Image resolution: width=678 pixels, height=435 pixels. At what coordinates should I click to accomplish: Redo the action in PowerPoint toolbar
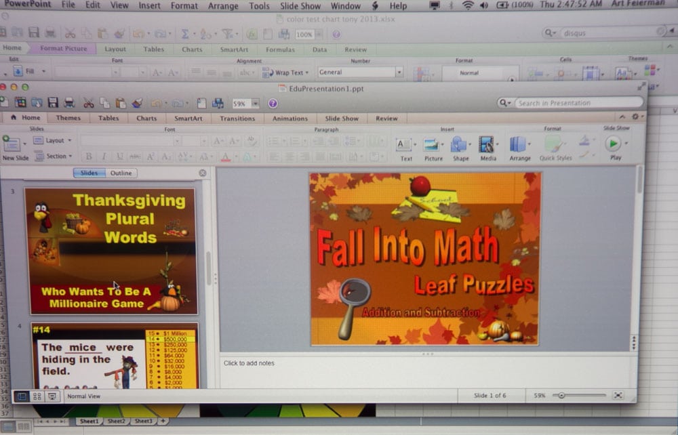177,103
